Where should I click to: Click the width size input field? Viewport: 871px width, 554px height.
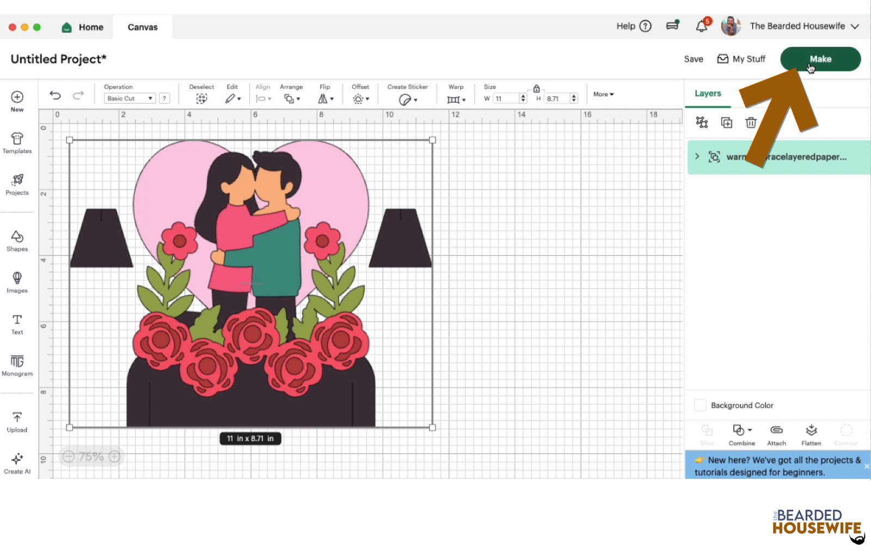point(505,99)
